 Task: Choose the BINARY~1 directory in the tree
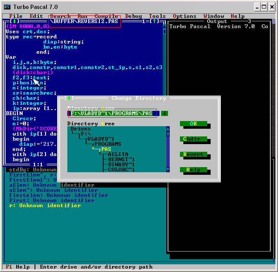point(122,165)
